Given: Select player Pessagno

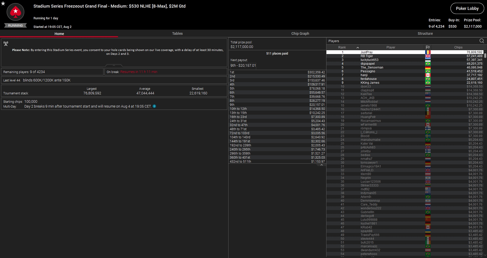Looking at the screenshot, I should 405,71.
